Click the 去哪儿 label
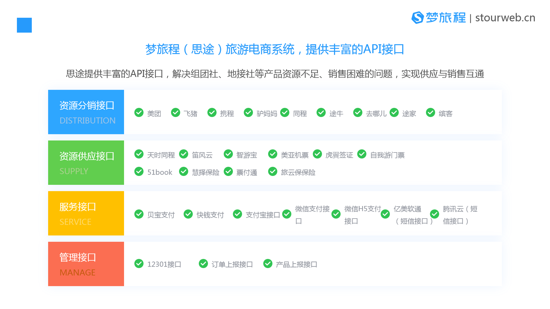550x309 pixels. pyautogui.click(x=376, y=114)
